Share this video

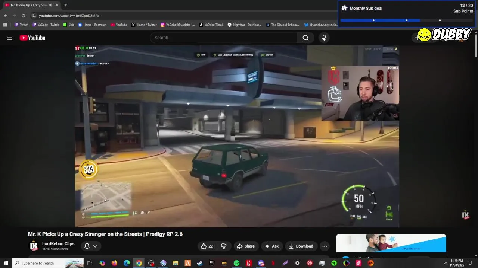pyautogui.click(x=246, y=246)
